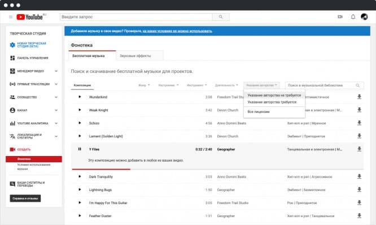Download the Schizo track
The height and width of the screenshot is (225, 376).
[359, 123]
